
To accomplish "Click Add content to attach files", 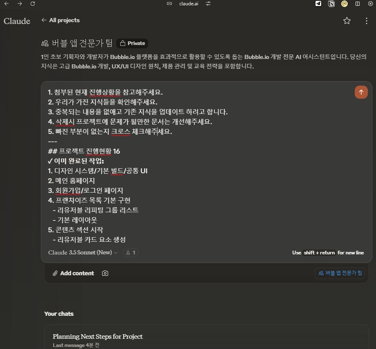I will tap(73, 273).
